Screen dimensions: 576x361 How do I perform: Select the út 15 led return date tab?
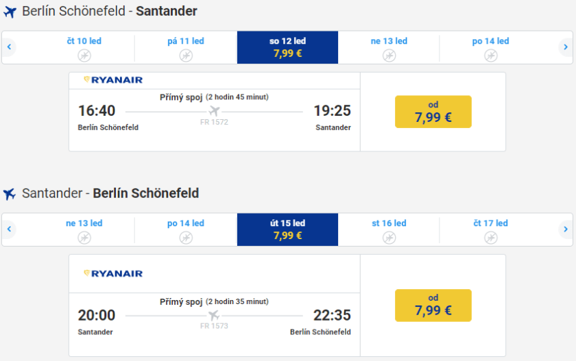coord(287,229)
